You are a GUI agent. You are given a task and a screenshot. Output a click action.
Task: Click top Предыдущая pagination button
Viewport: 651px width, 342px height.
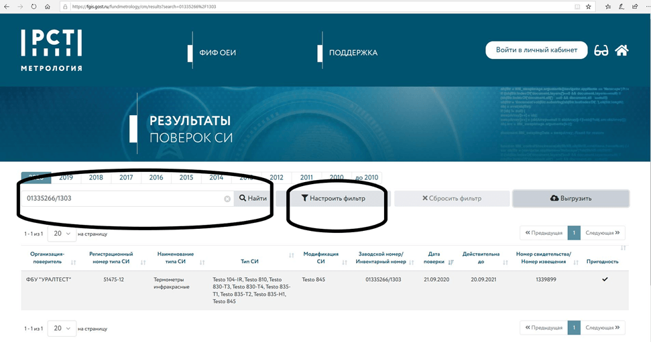click(544, 233)
